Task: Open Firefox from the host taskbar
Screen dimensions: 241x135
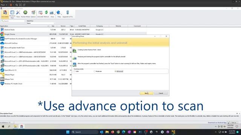Action: (x=113, y=132)
